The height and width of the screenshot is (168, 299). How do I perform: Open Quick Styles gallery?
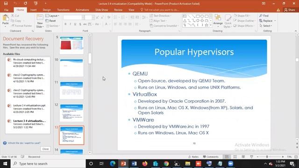pyautogui.click(x=228, y=21)
